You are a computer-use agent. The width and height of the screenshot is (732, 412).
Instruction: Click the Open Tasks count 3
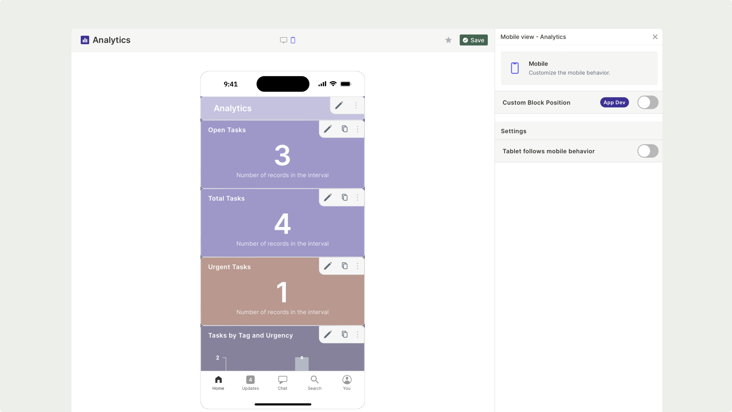point(282,155)
